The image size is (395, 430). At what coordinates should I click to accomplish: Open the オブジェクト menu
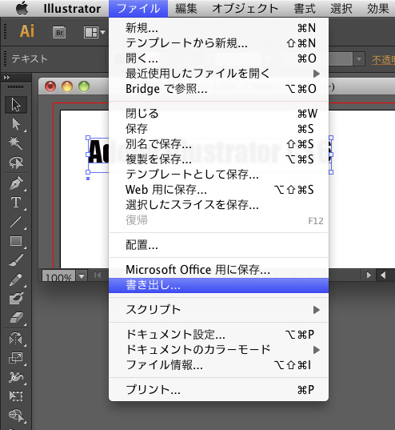click(x=245, y=9)
